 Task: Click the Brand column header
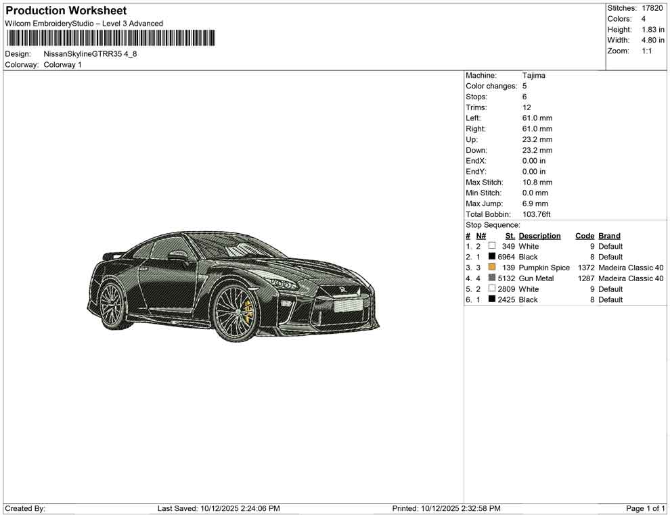(609, 236)
